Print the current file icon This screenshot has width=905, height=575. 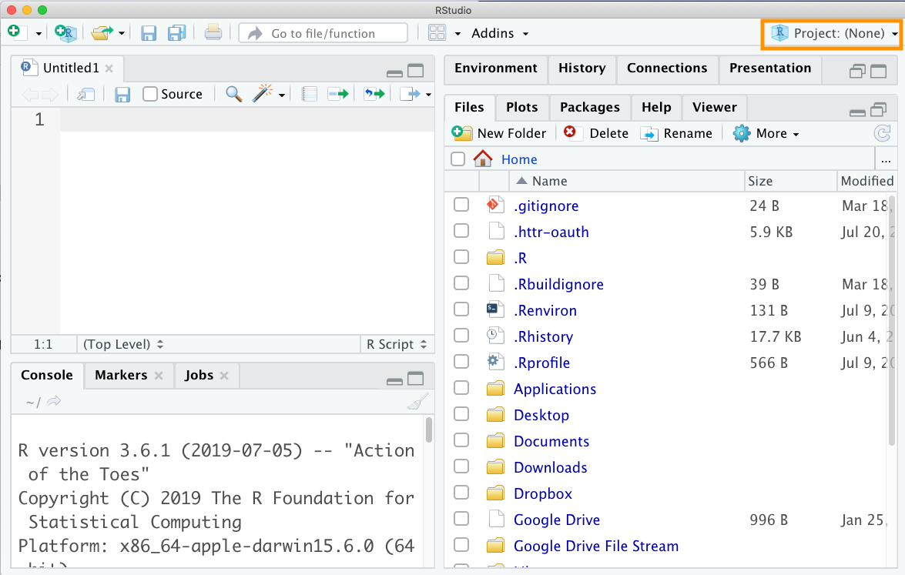point(213,33)
